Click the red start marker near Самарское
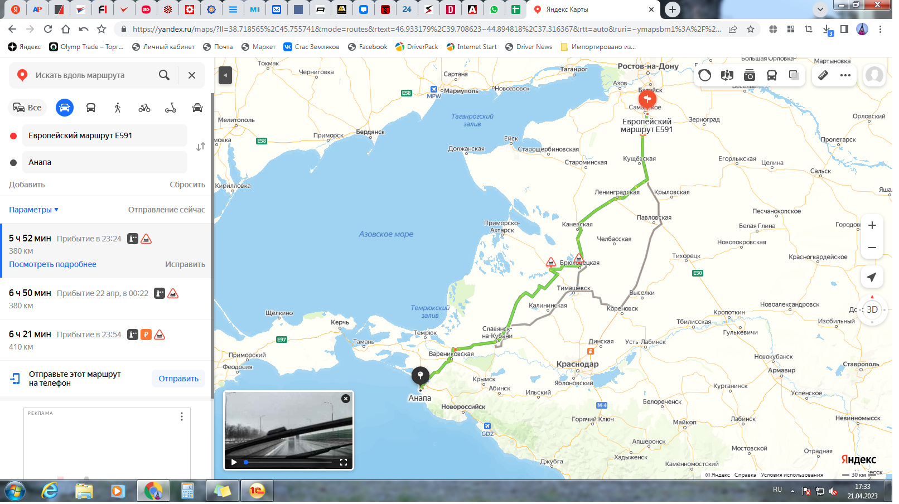This screenshot has width=899, height=504. pos(647,99)
